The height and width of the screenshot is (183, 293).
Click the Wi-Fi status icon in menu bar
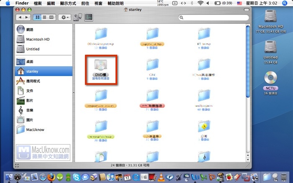pyautogui.click(x=200, y=3)
